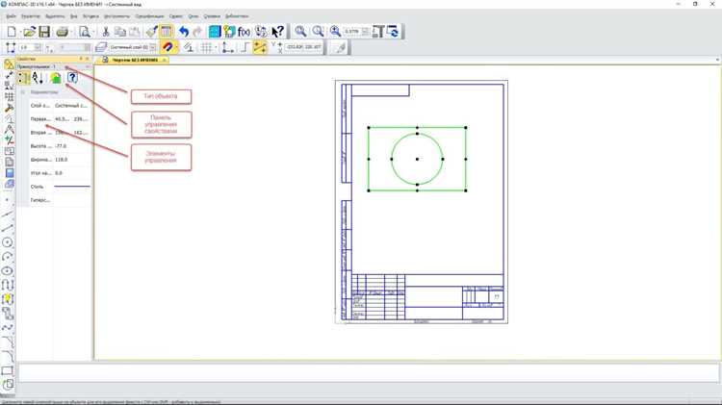Copy selection using the Copy icon
The image size is (722, 405).
(x=120, y=32)
